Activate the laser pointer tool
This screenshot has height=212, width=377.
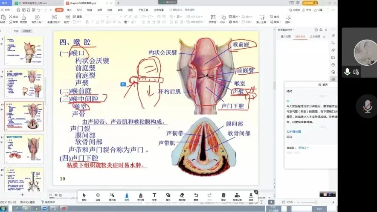point(112,196)
